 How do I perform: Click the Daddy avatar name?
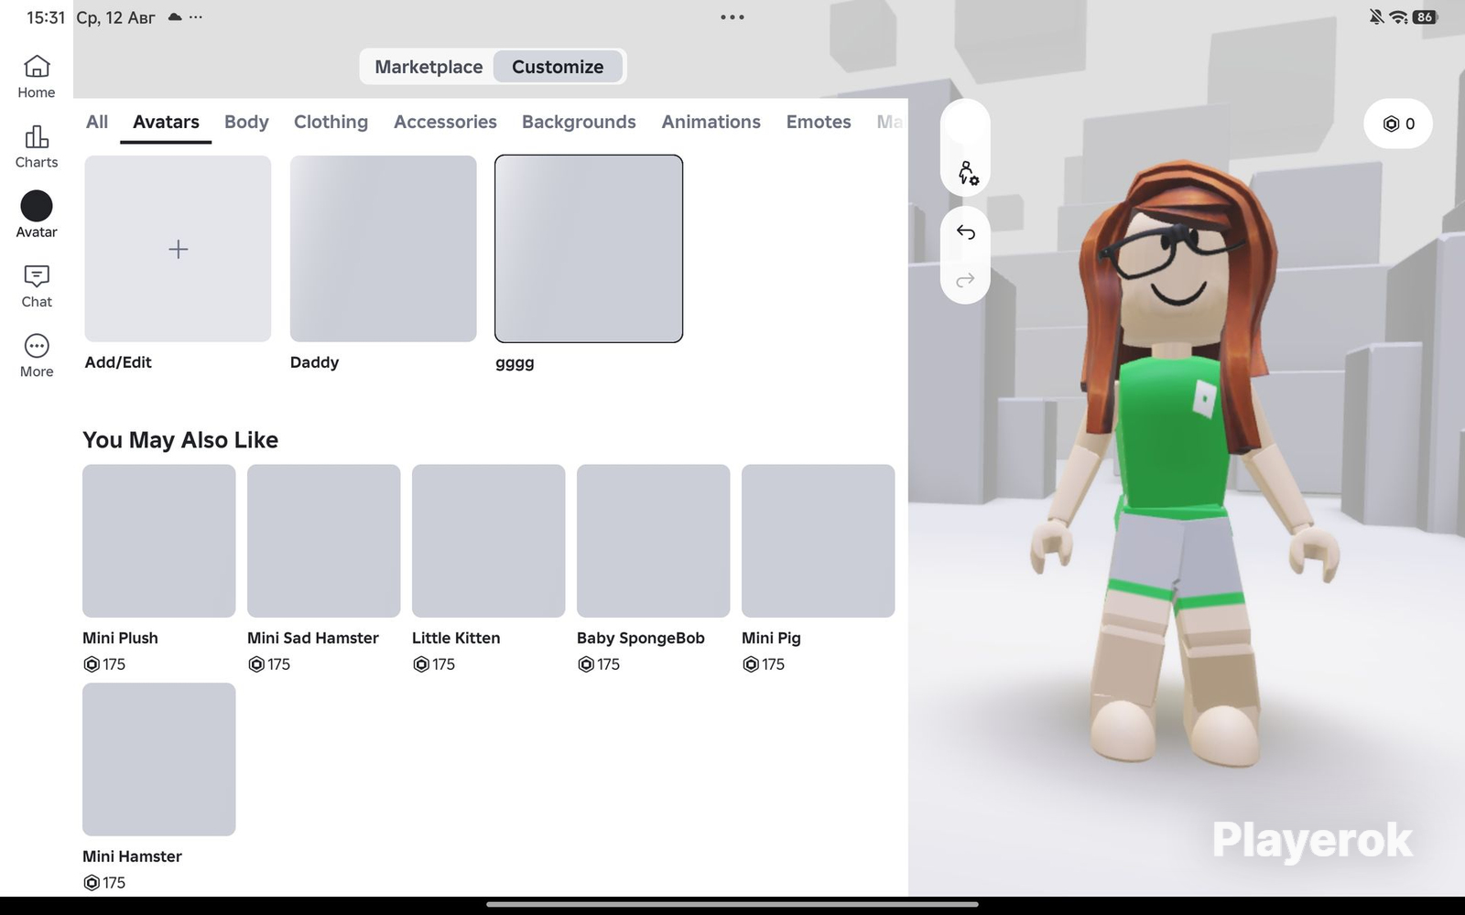click(314, 362)
